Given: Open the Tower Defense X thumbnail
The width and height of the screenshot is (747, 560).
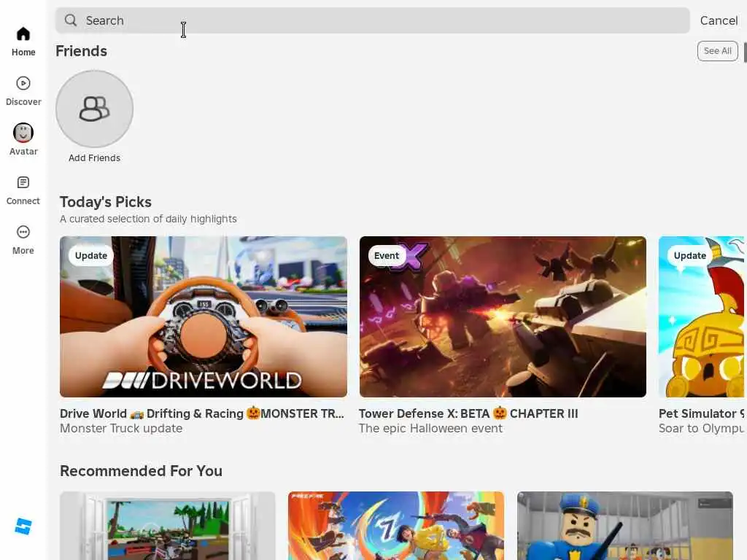Looking at the screenshot, I should click(x=503, y=316).
